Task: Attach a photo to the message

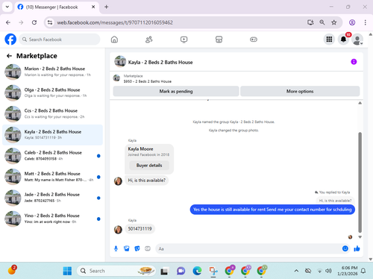Action: pyautogui.click(x=127, y=248)
